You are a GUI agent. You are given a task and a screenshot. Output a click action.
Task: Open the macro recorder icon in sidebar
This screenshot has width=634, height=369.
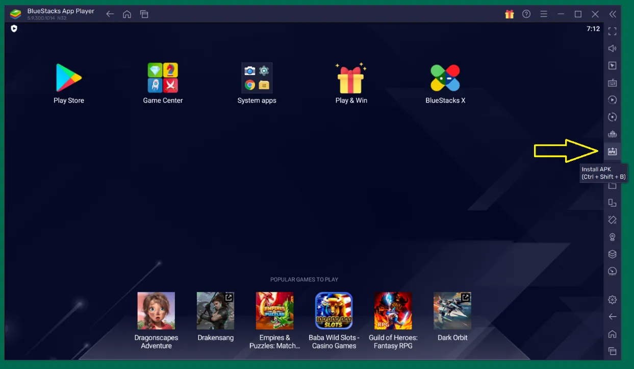tap(613, 100)
